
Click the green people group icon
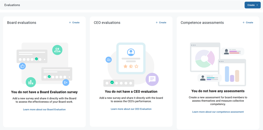point(57,50)
